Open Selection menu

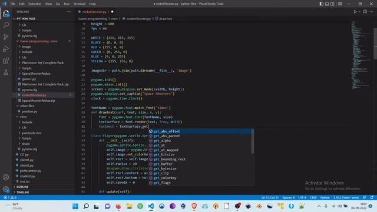[x=35, y=4]
